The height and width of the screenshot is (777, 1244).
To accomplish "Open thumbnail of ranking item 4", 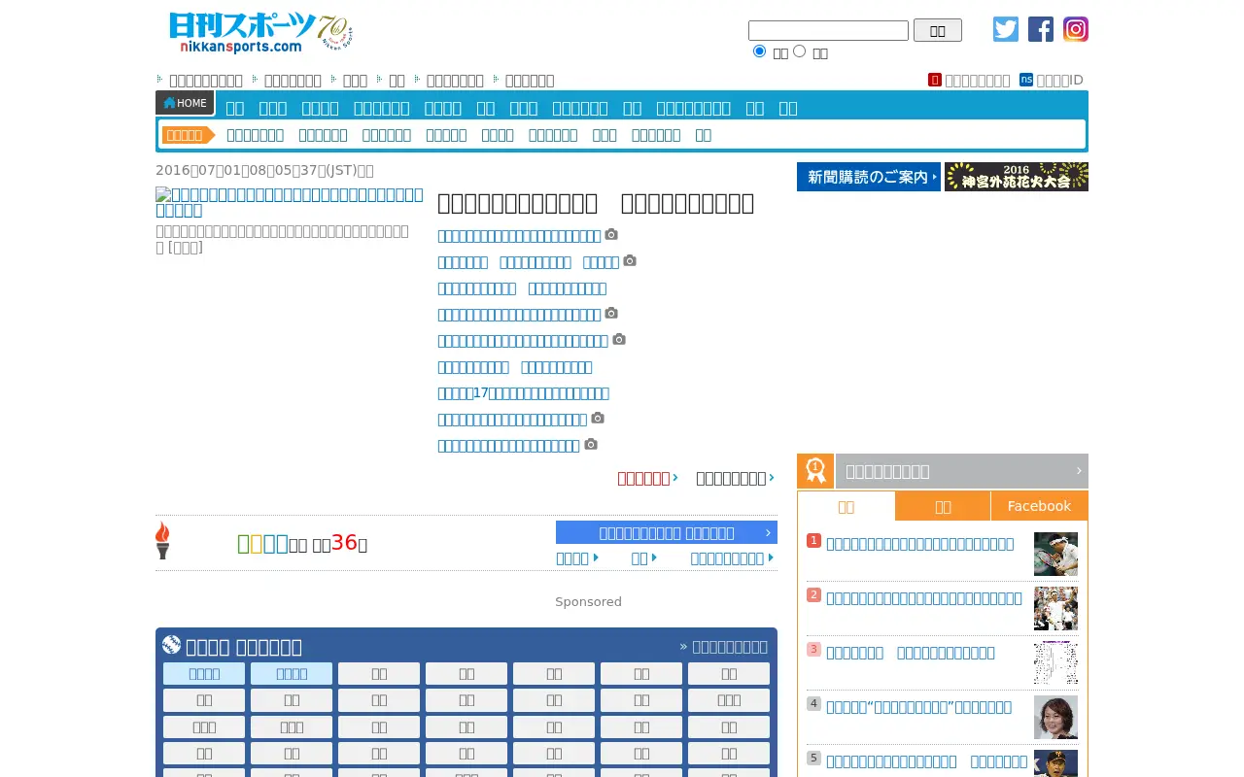I will (1055, 717).
